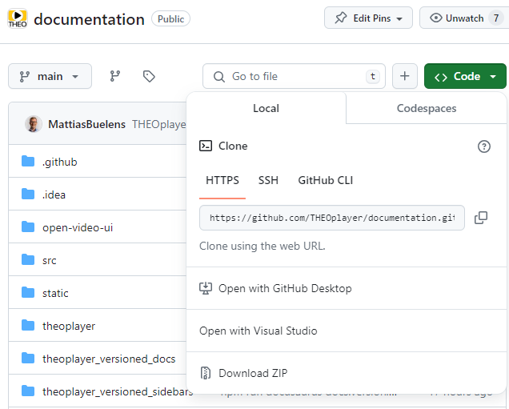Screen dimensions: 509x409
Task: Select the Local tab
Action: click(266, 108)
